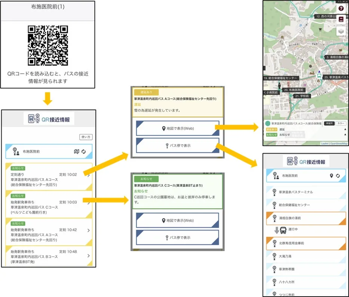The width and height of the screenshot is (349, 297).
Task: Click 雪の為遅延が発生しています message
Action: point(157,110)
